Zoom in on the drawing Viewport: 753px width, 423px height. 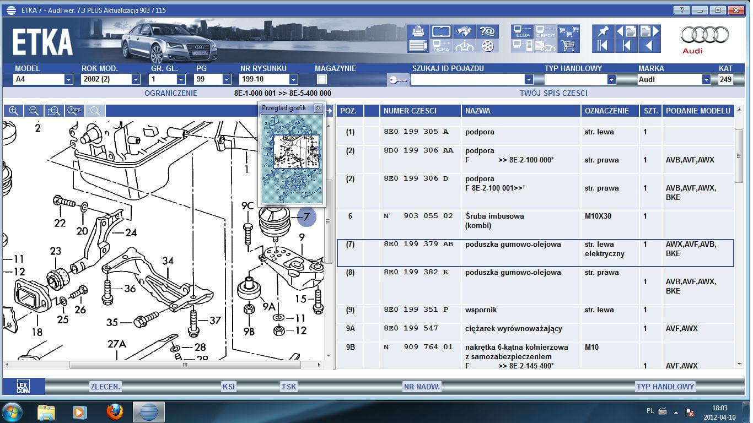pos(14,111)
